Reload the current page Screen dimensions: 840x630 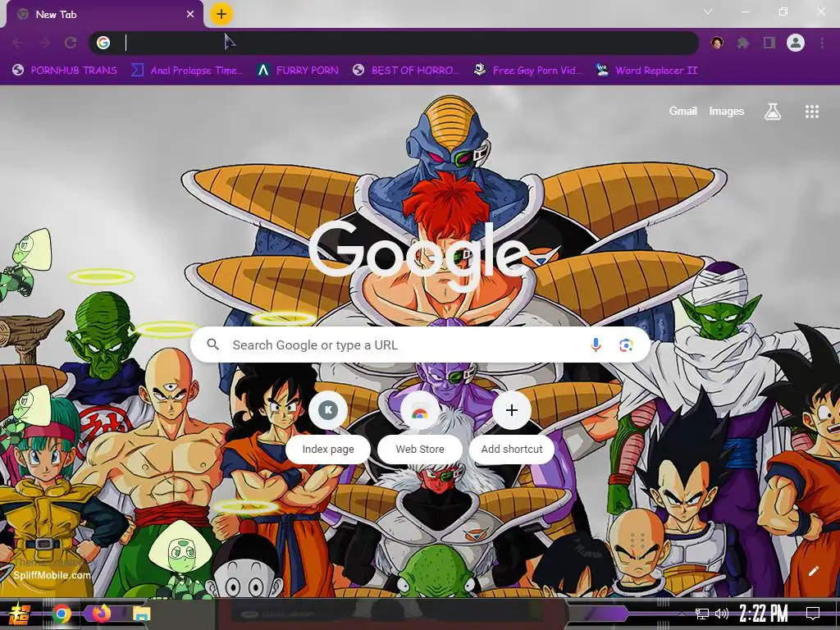71,43
